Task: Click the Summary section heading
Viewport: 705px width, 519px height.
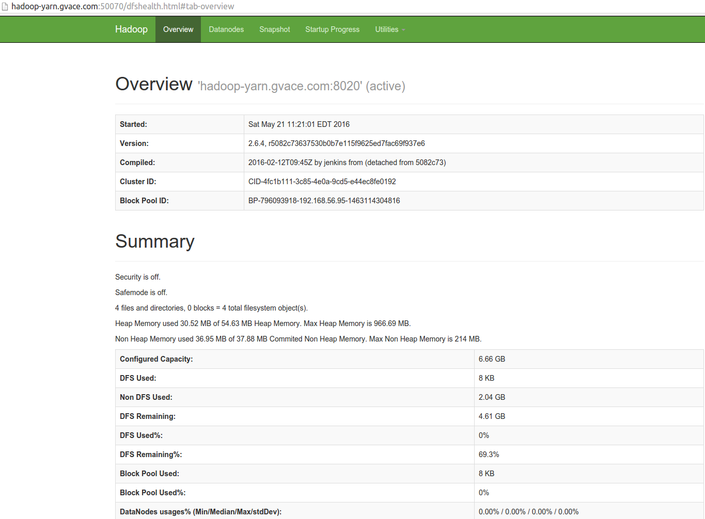Action: pyautogui.click(x=154, y=241)
